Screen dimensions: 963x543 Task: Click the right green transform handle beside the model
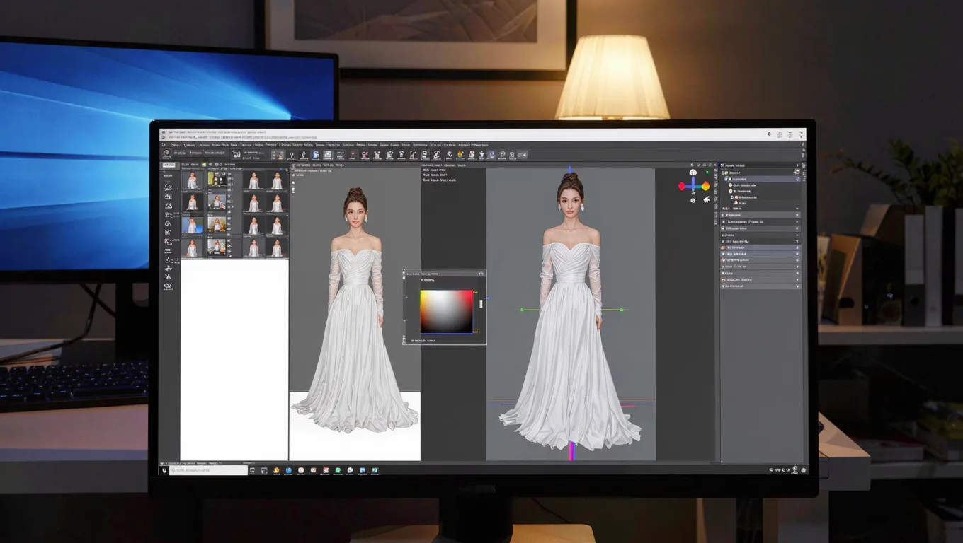tap(621, 310)
